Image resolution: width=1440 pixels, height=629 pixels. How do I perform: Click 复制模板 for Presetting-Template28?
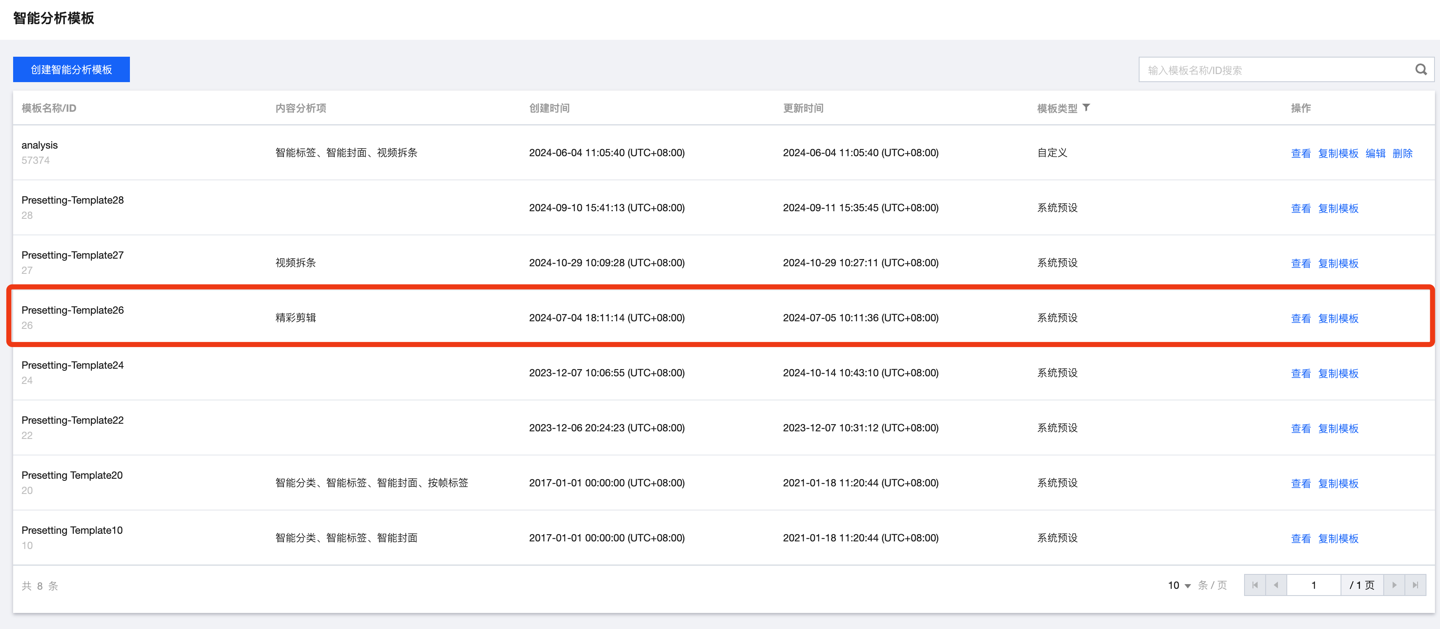coord(1338,208)
